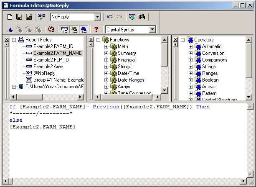Expand the Math functions folder
Image resolution: width=256 pixels, height=187 pixels.
(106, 46)
